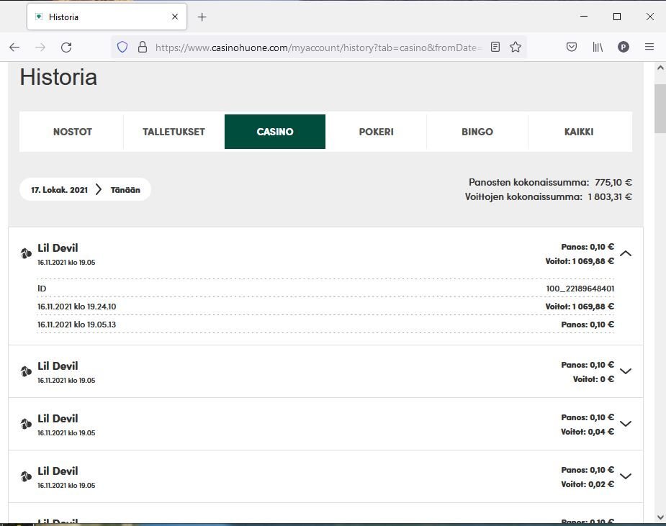The width and height of the screenshot is (666, 526).
Task: Collapse the Lil Devil 1 069,88 € entry
Action: (x=626, y=253)
